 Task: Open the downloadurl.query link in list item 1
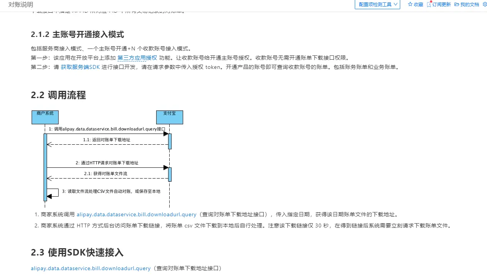point(136,215)
